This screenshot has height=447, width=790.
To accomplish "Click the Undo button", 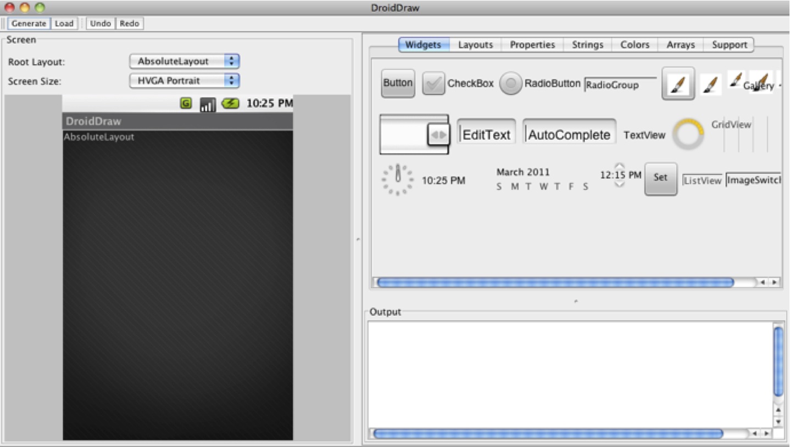I will pyautogui.click(x=100, y=24).
